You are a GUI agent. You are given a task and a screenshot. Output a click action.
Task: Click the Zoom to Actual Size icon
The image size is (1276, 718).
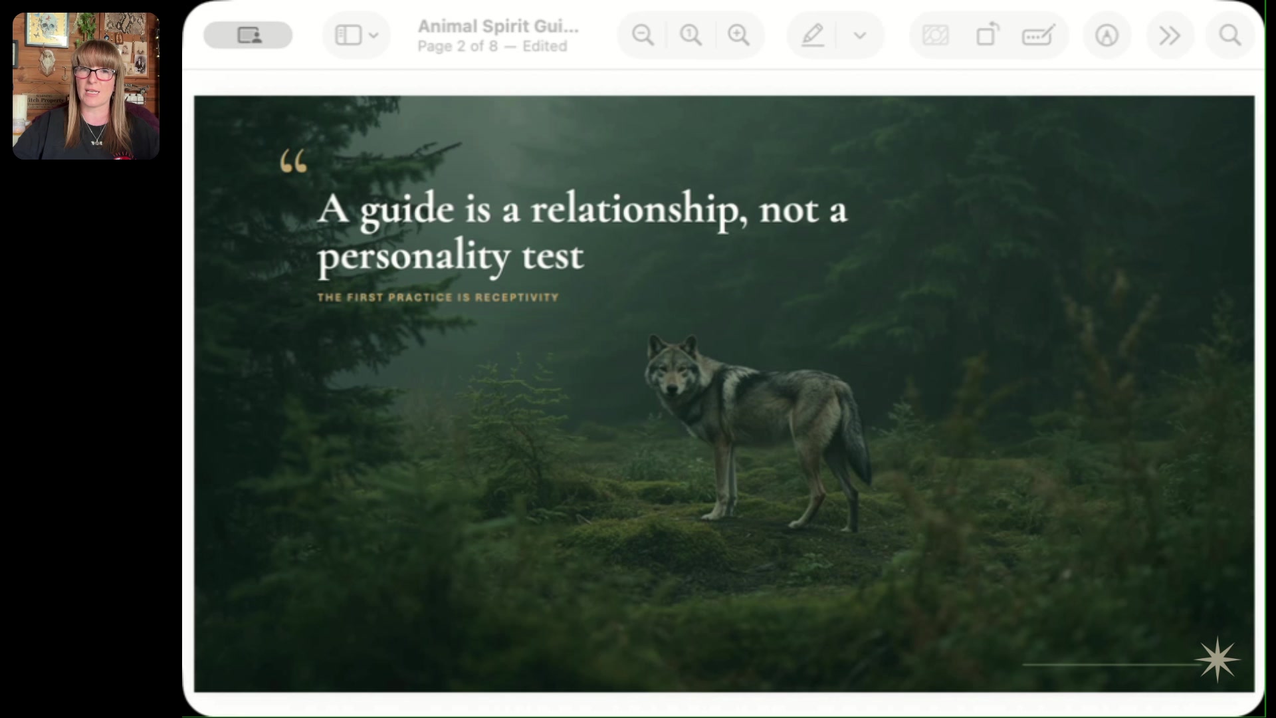coord(691,35)
